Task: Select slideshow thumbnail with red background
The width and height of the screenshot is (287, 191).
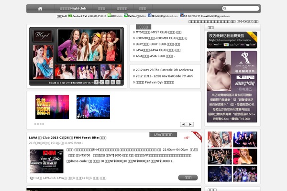Action: click(x=65, y=72)
